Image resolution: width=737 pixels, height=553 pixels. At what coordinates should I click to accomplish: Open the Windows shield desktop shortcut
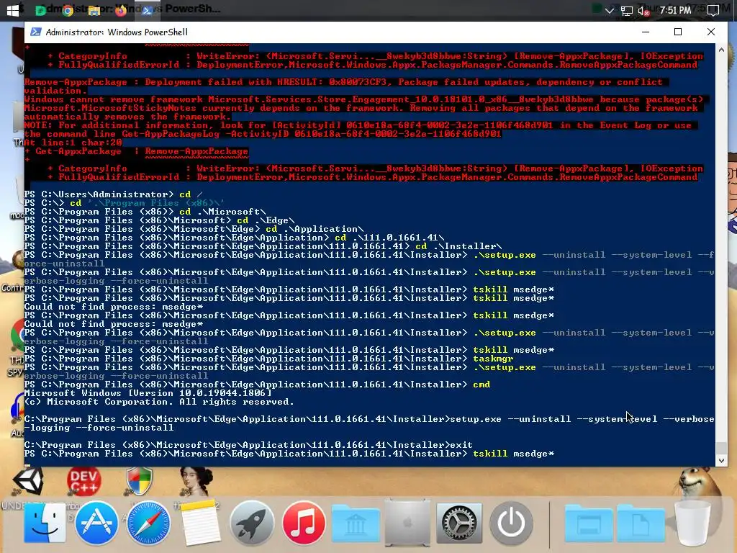pyautogui.click(x=139, y=480)
